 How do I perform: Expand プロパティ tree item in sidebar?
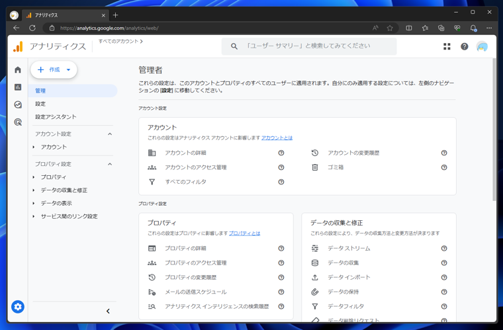coord(33,177)
